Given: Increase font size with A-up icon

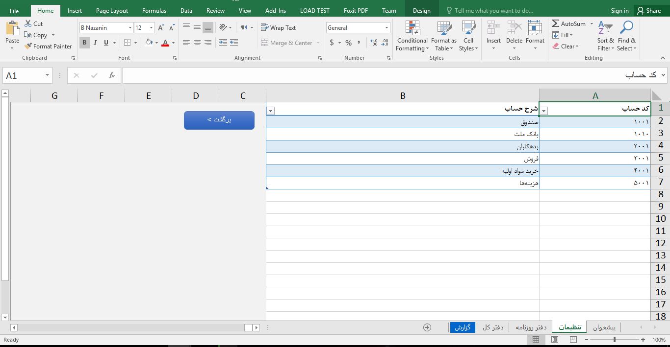Looking at the screenshot, I should (161, 28).
